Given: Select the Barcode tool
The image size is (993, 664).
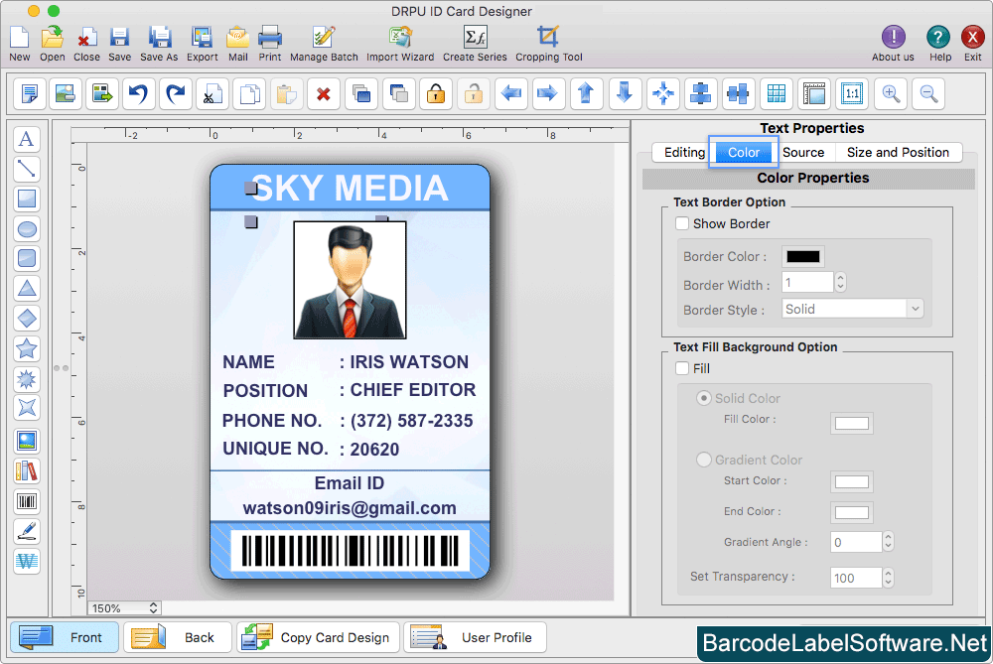Looking at the screenshot, I should [27, 501].
